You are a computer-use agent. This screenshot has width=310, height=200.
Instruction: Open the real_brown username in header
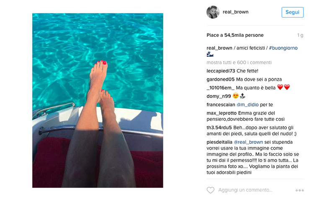point(236,12)
